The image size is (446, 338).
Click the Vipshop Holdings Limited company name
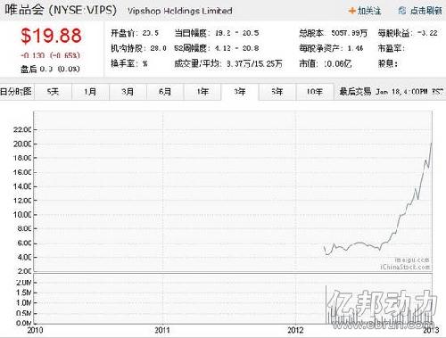[180, 11]
